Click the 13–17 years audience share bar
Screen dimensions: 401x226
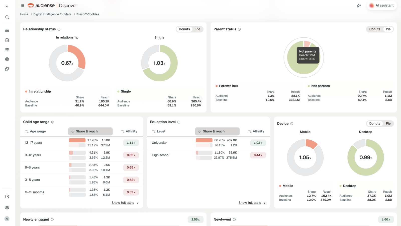tap(77, 140)
